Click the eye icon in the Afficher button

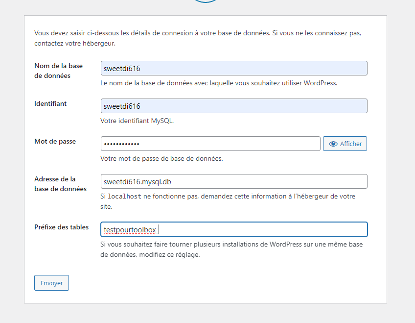tap(333, 144)
